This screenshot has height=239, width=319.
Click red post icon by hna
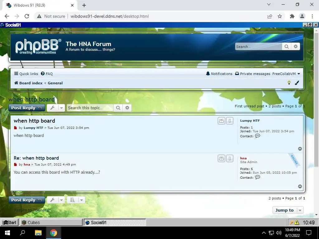[x=15, y=164]
